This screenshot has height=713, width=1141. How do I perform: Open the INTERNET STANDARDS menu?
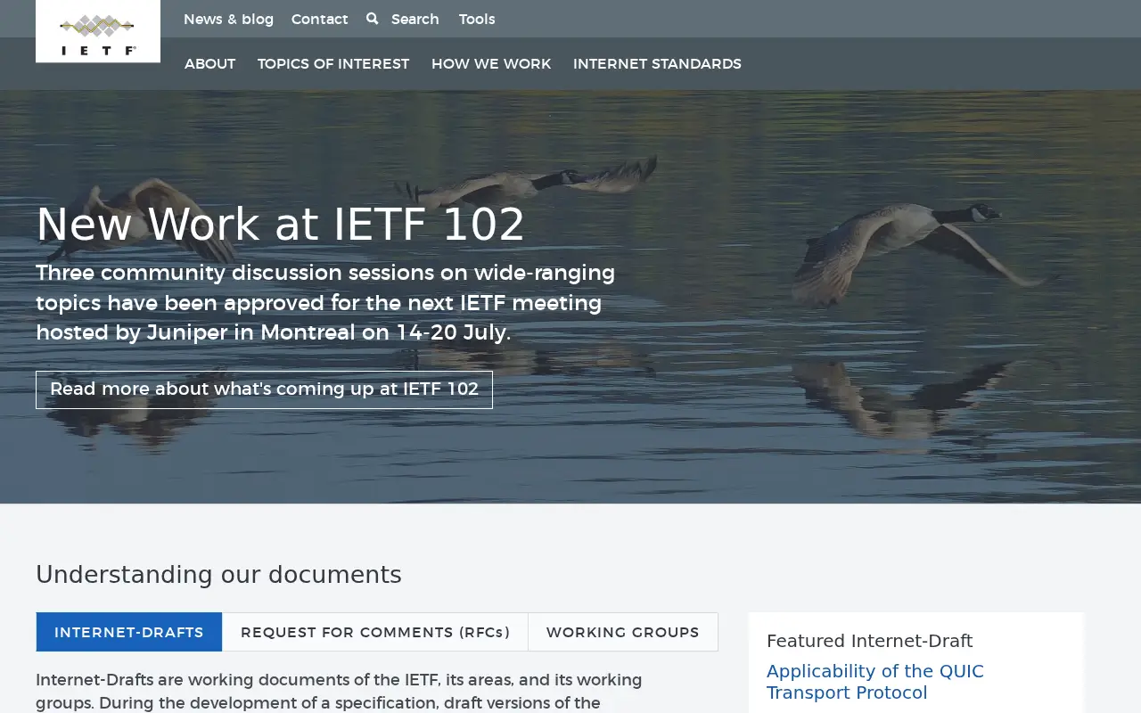657,64
